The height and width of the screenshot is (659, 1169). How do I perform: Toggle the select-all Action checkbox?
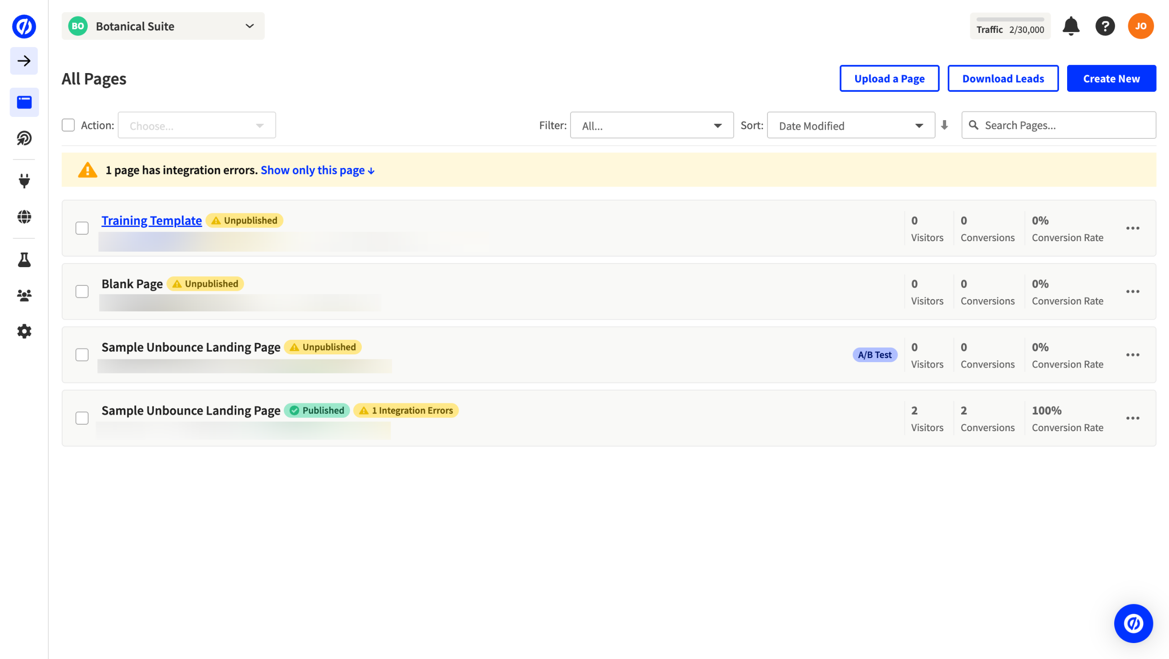68,125
